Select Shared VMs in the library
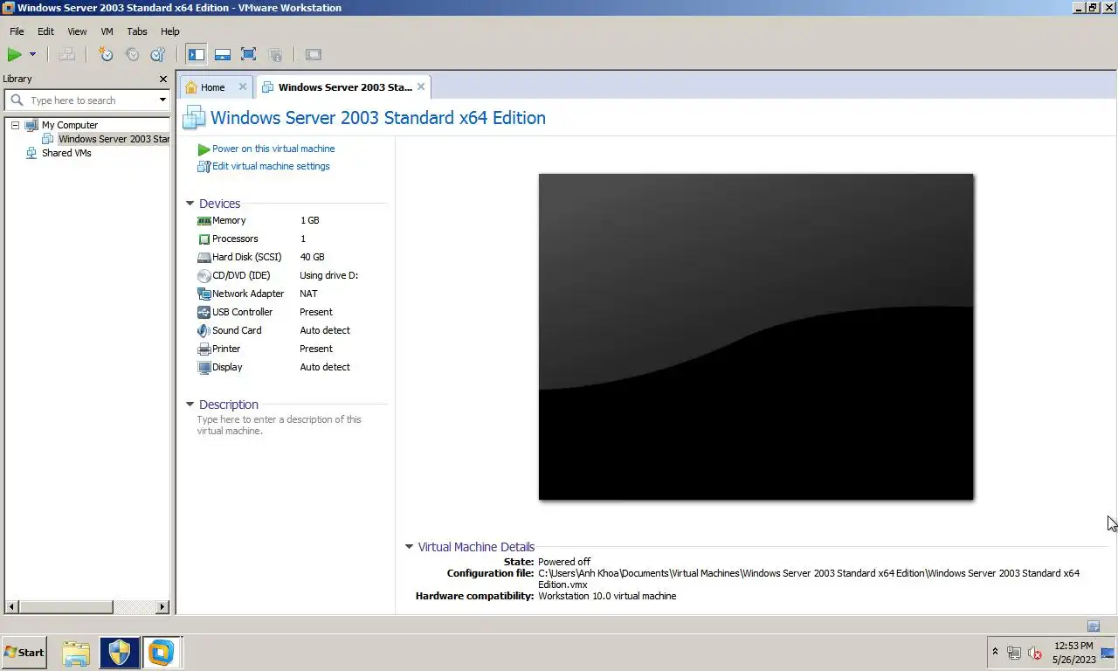The height and width of the screenshot is (671, 1118). click(x=66, y=153)
